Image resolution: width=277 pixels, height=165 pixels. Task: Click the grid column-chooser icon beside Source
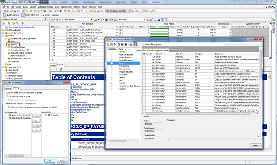(x=51, y=27)
